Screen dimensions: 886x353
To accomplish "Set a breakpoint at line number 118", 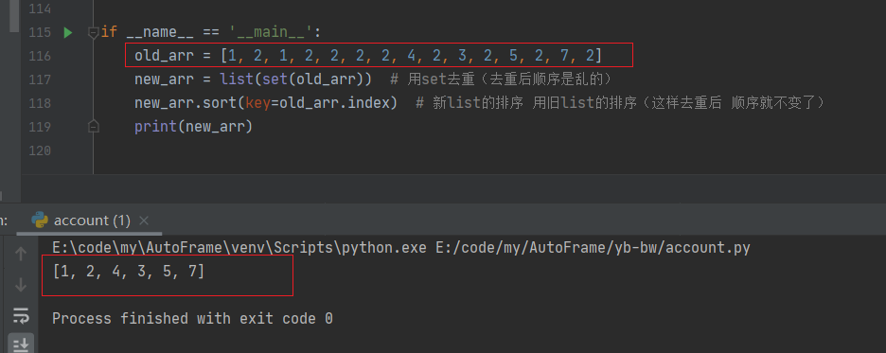I will pyautogui.click(x=40, y=103).
